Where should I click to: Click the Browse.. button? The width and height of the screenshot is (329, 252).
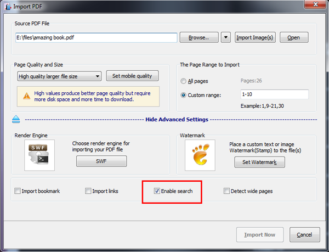pyautogui.click(x=199, y=37)
